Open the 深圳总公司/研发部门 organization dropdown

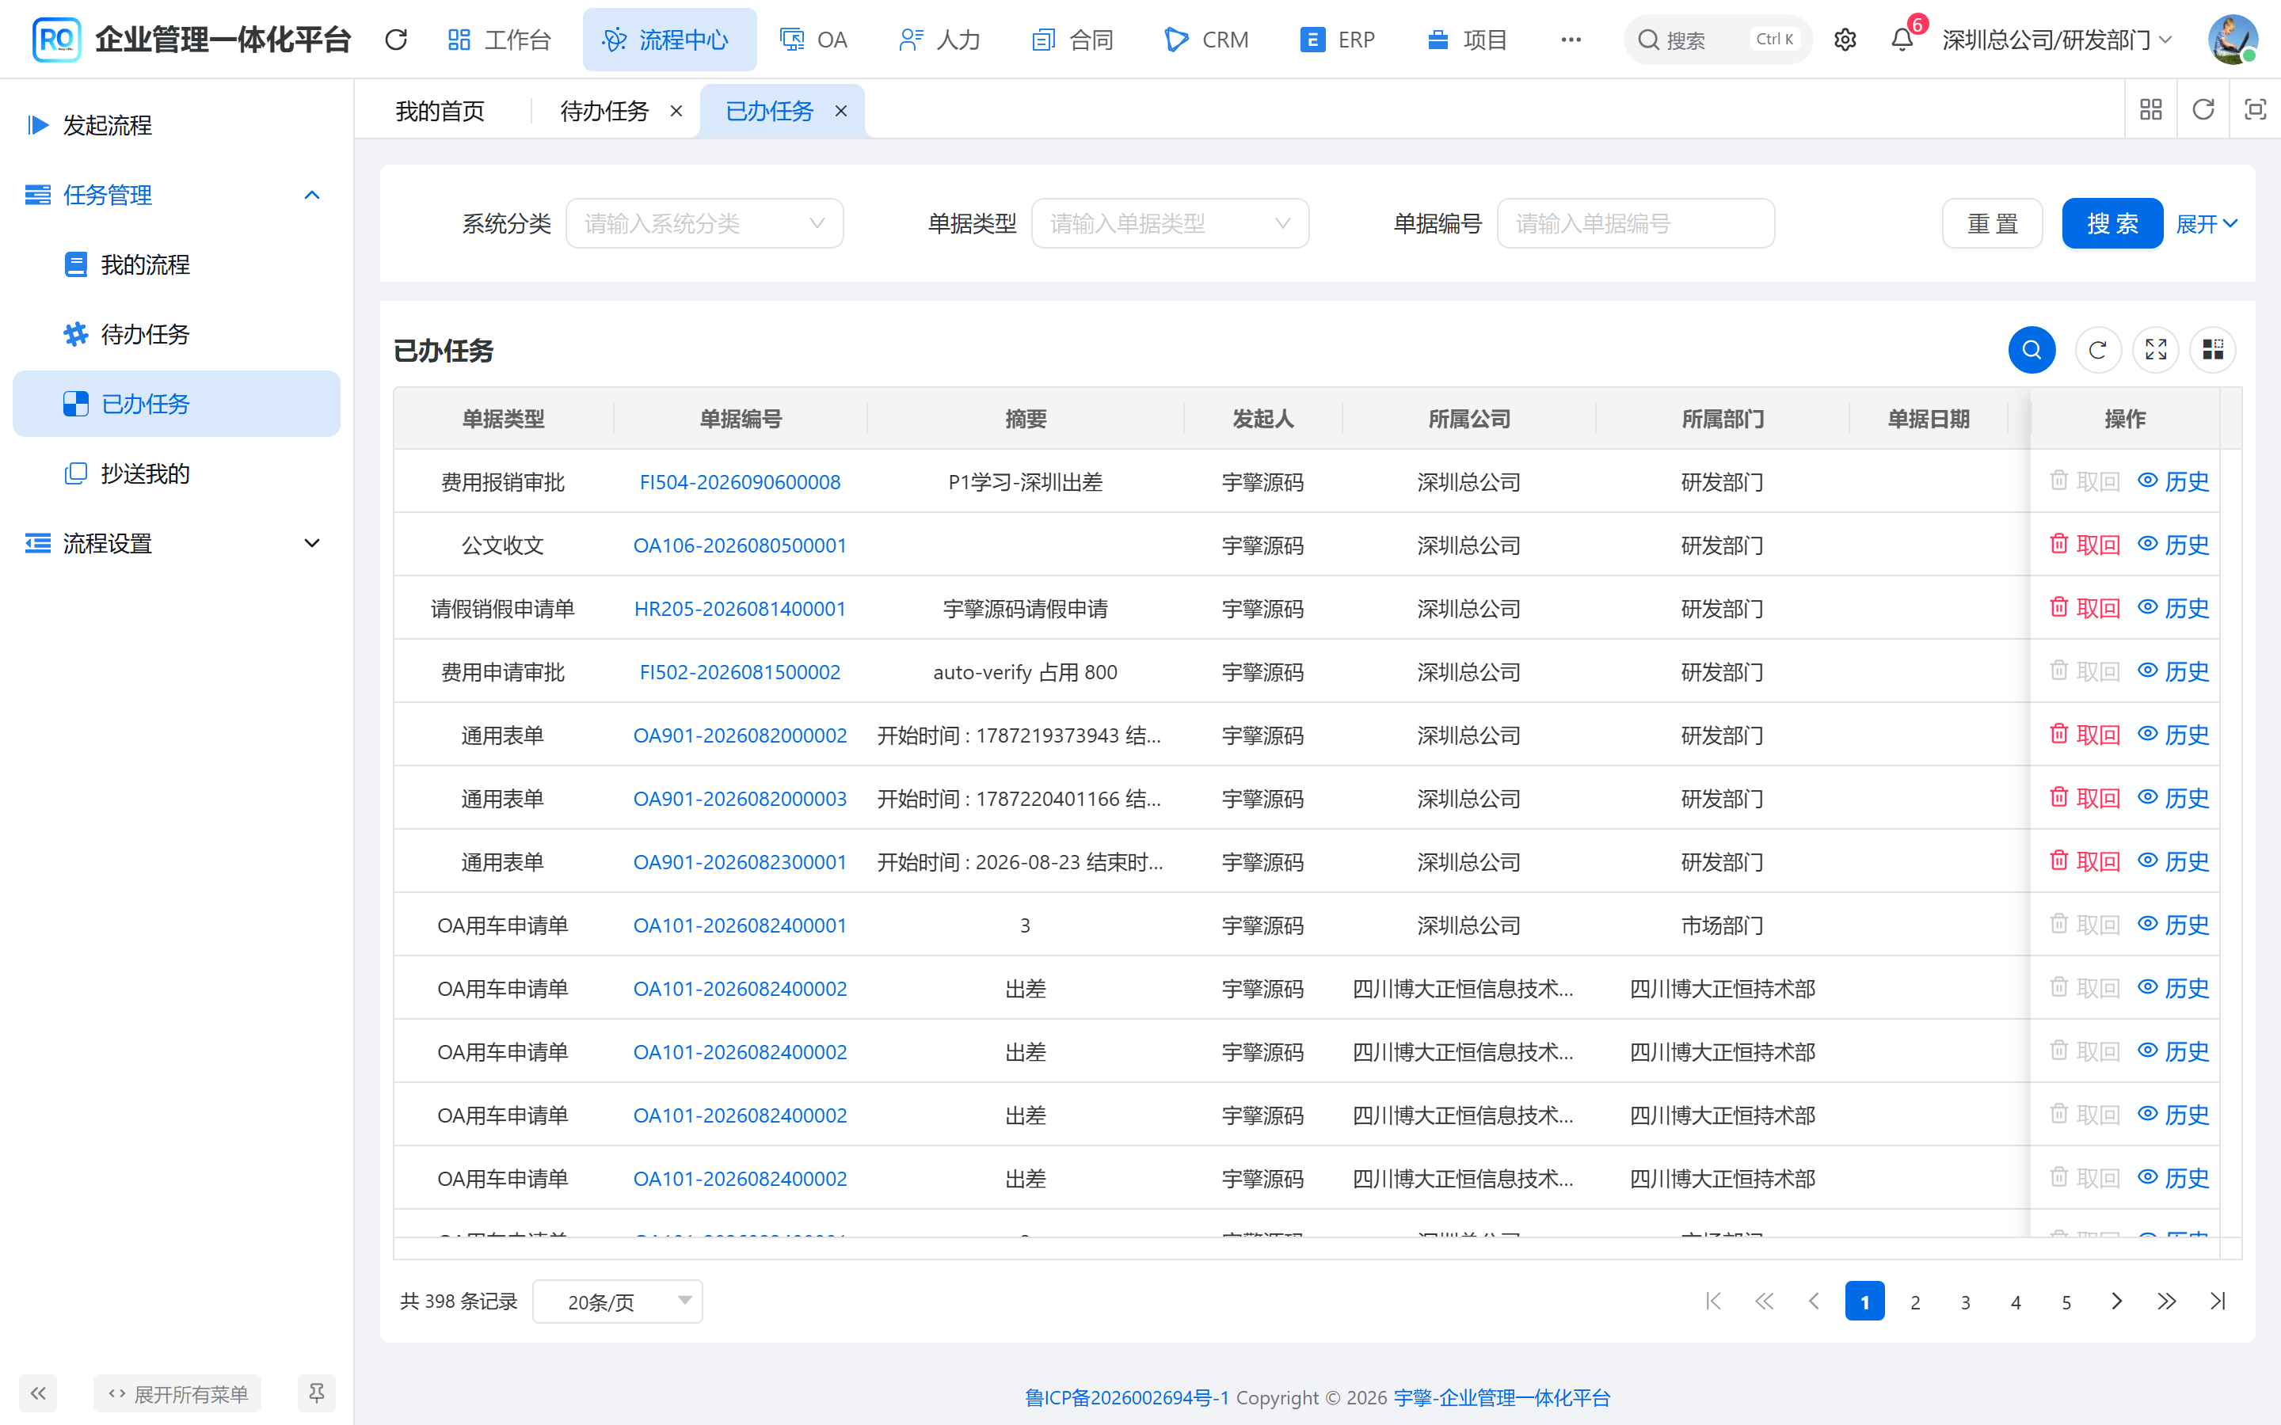[2058, 40]
